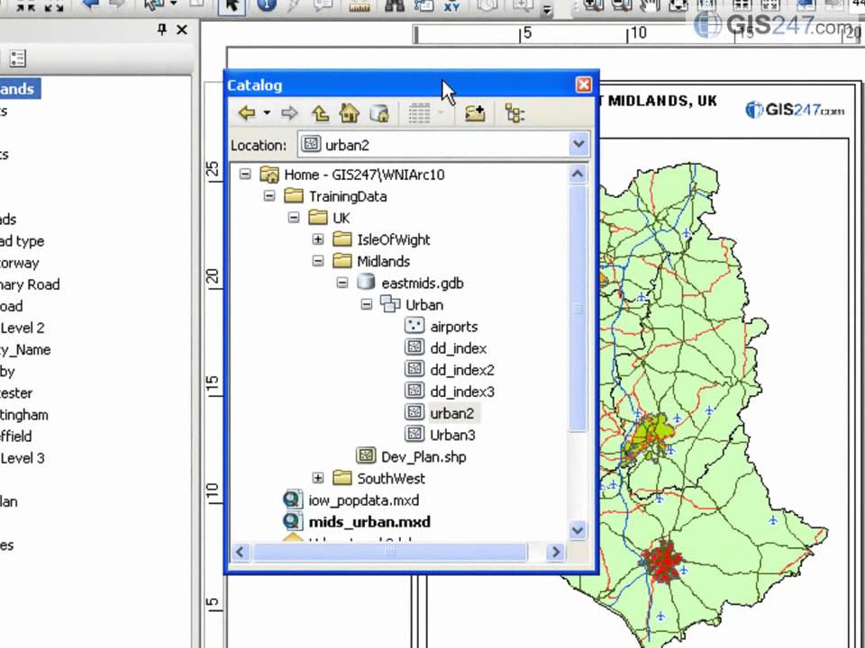Open the Location dropdown arrow

(x=578, y=144)
